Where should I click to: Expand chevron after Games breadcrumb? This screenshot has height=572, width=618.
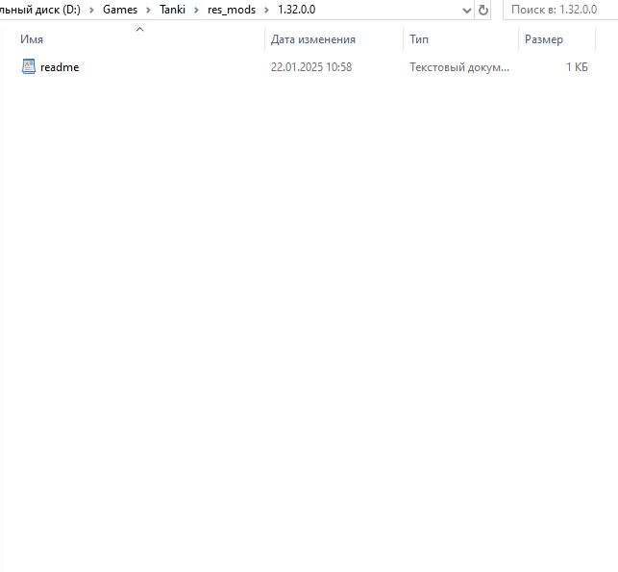tap(148, 10)
